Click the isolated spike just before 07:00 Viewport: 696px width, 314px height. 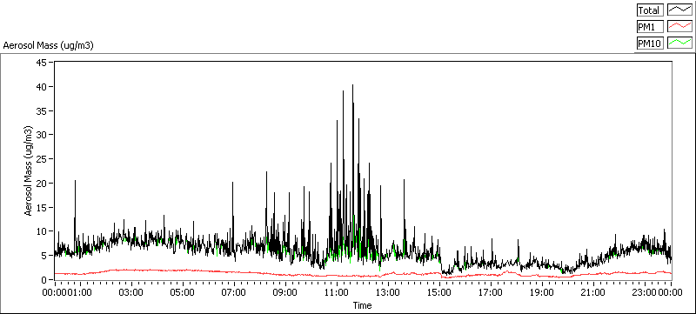(232, 184)
